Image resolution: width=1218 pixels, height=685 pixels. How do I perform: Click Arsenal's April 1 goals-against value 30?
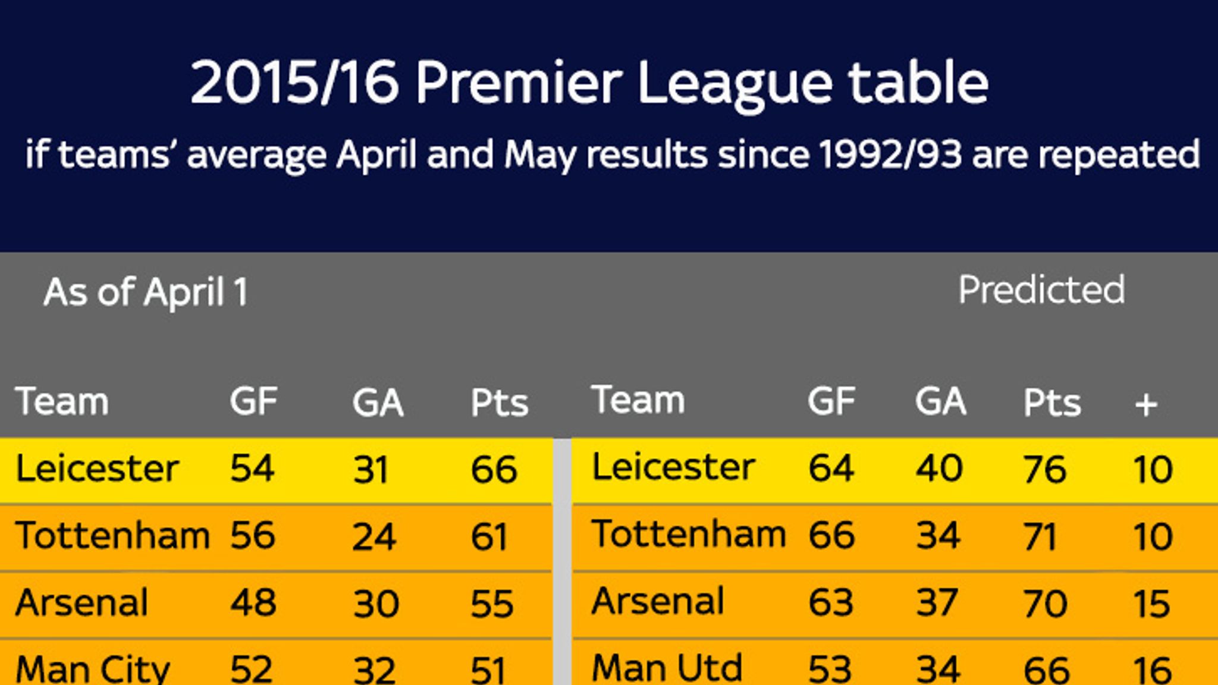pos(375,604)
